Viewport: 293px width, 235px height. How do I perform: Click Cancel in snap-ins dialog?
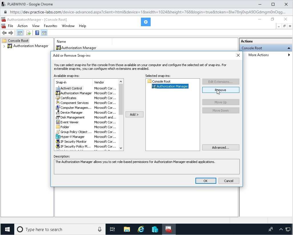coord(229,181)
